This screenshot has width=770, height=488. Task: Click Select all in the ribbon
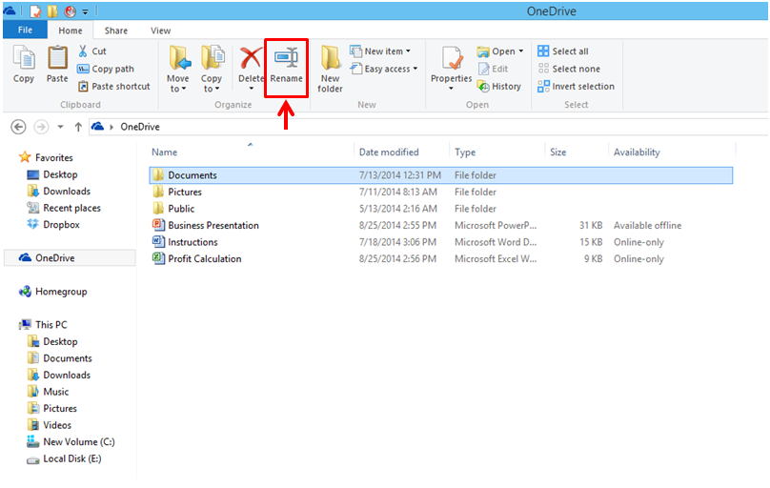[563, 51]
